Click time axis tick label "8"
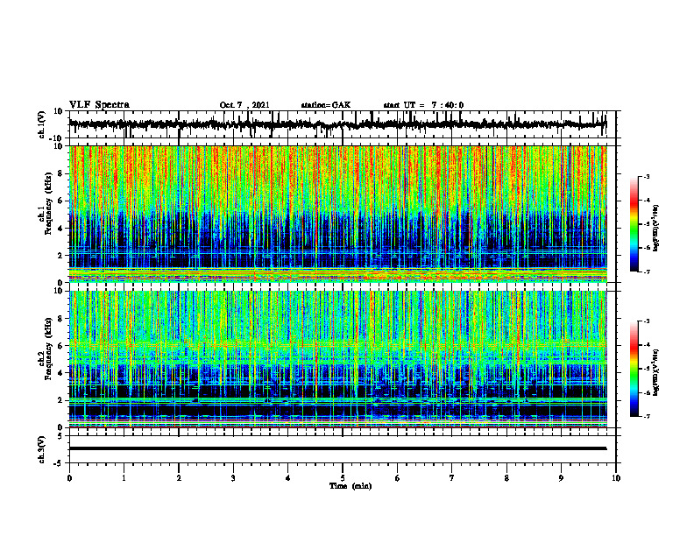 click(506, 478)
